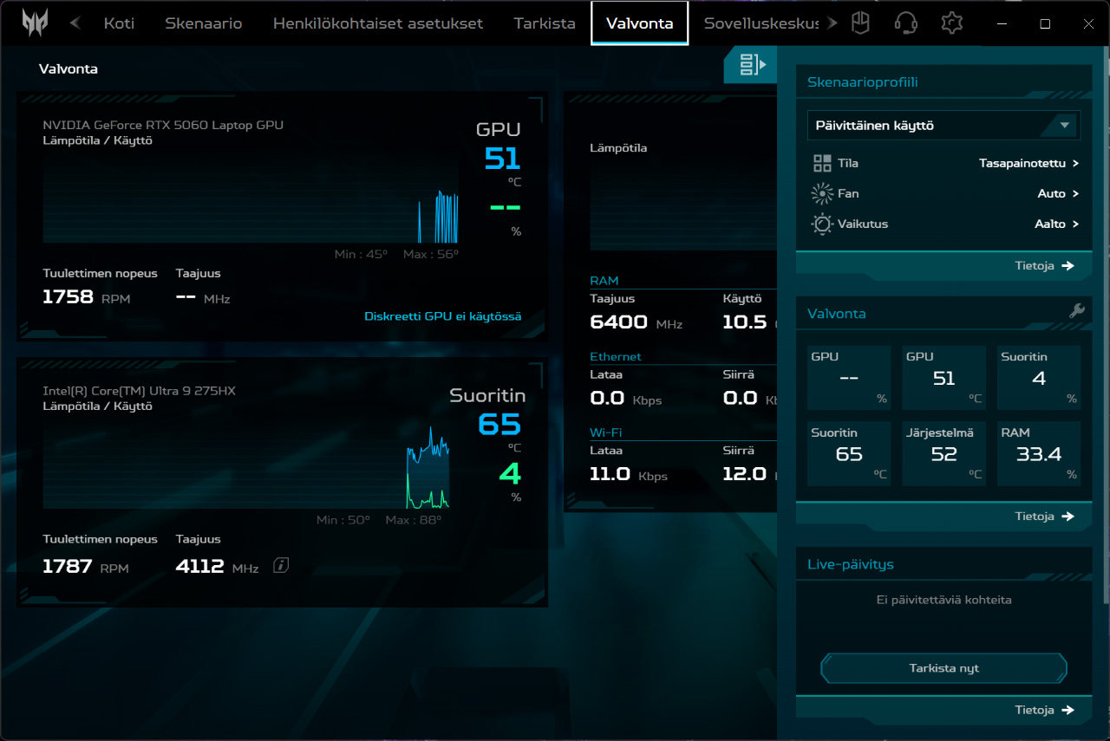
Task: Click Tietoja link under Skenaarioprofiili
Action: (x=1044, y=266)
